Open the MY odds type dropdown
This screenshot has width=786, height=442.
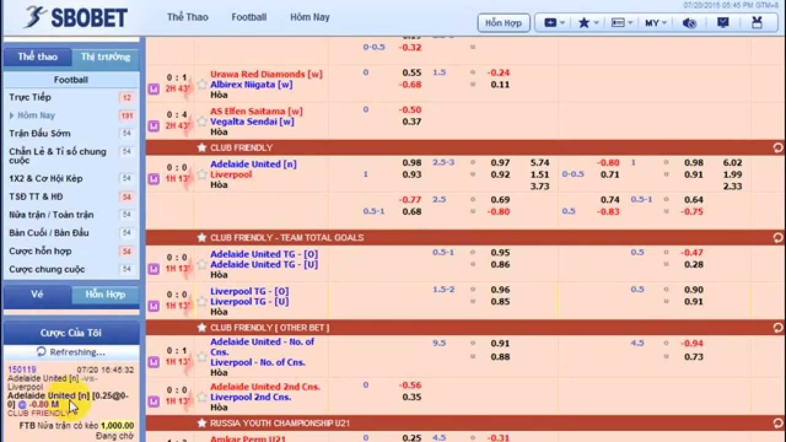(x=656, y=23)
